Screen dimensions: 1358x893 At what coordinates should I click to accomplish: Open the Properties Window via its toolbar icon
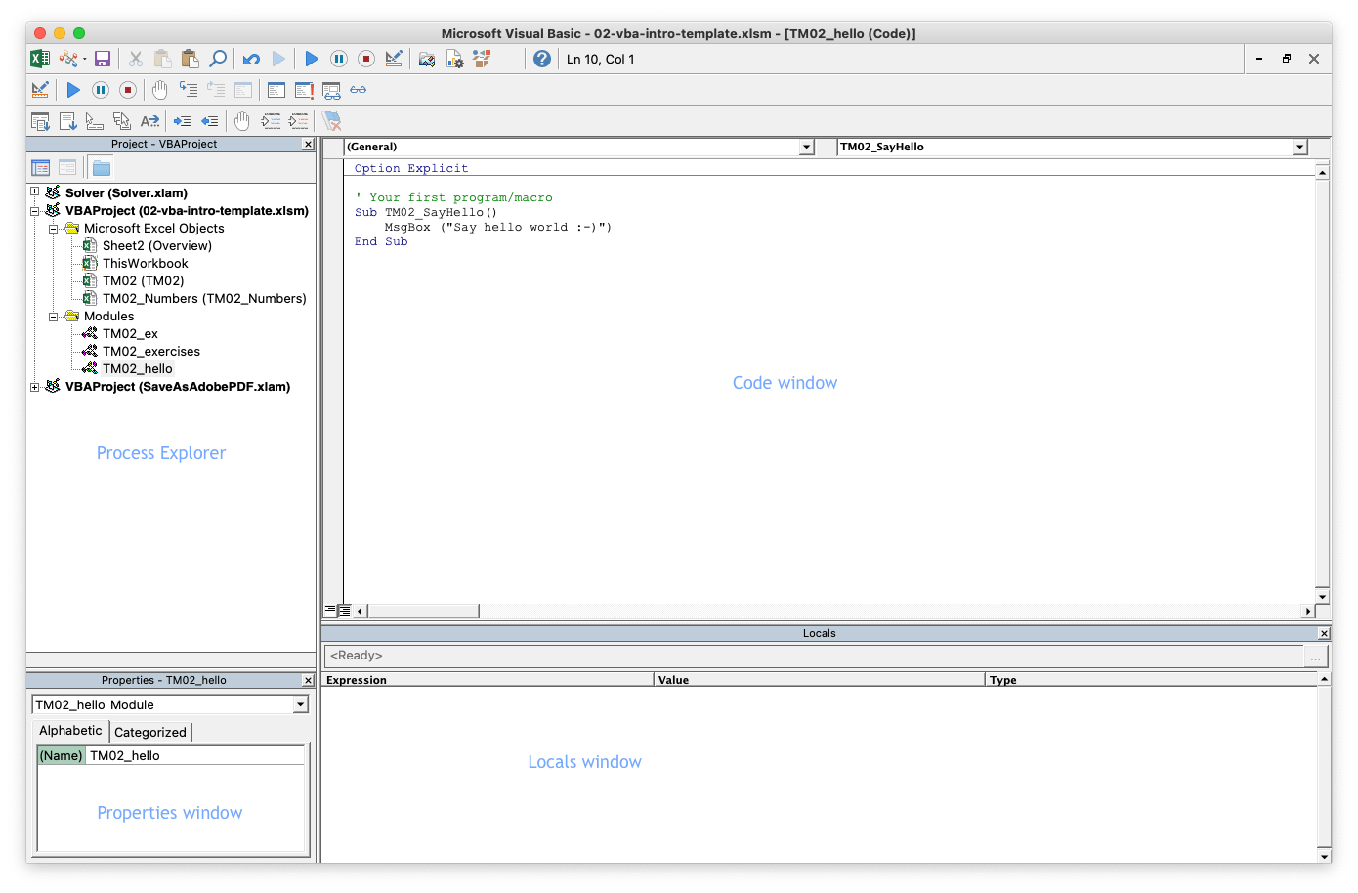pyautogui.click(x=454, y=59)
